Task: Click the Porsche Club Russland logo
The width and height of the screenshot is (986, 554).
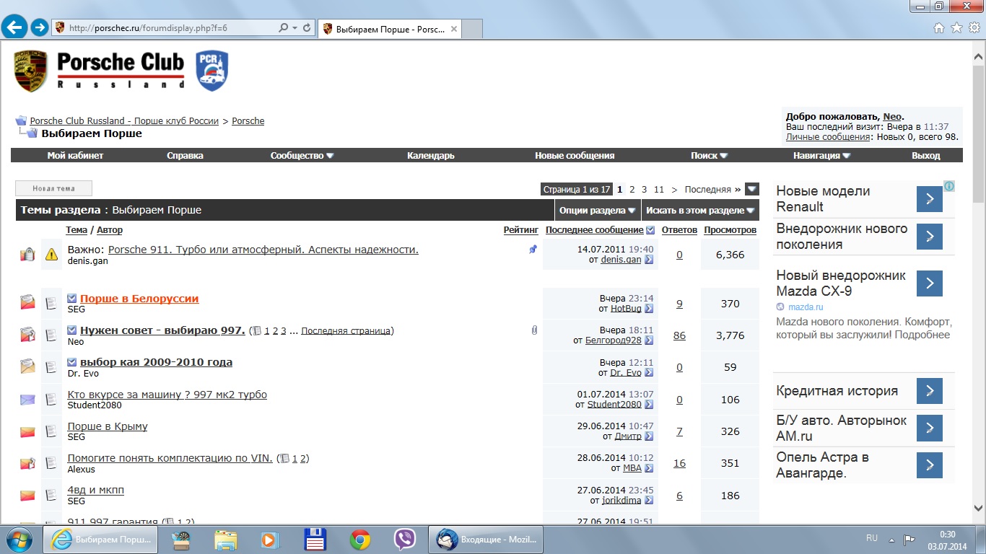Action: click(x=99, y=71)
